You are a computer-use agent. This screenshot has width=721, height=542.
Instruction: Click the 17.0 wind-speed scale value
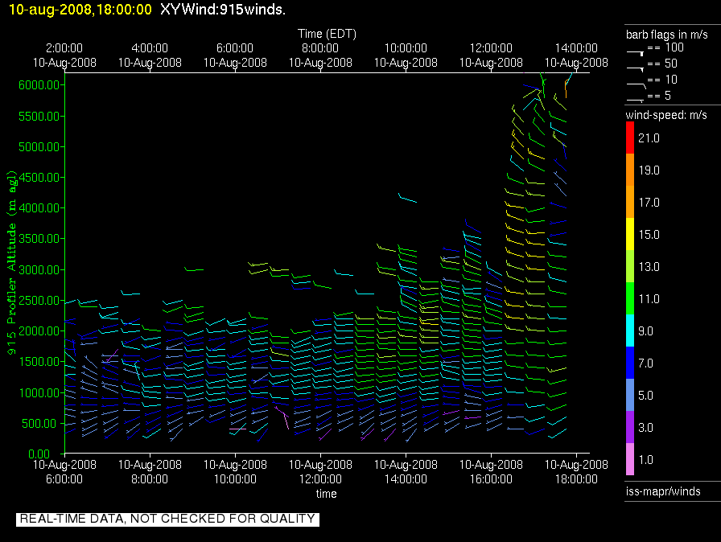(x=649, y=203)
